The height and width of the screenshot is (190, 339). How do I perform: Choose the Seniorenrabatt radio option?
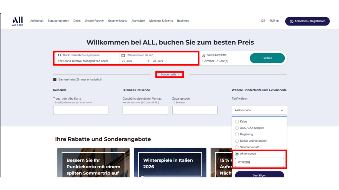click(x=237, y=147)
